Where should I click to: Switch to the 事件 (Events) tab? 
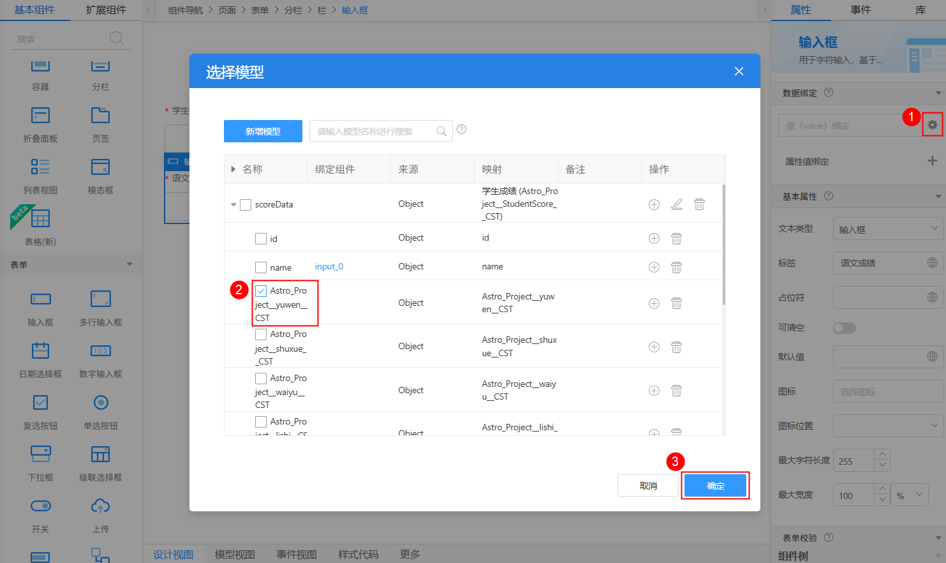[860, 10]
